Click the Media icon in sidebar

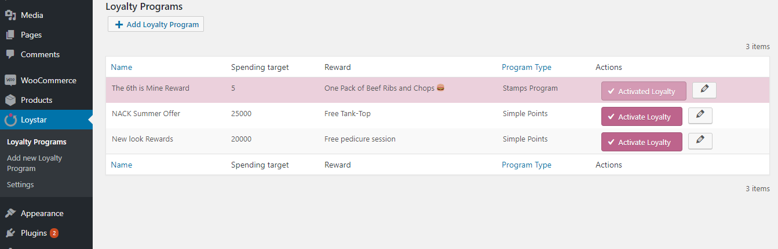point(10,15)
